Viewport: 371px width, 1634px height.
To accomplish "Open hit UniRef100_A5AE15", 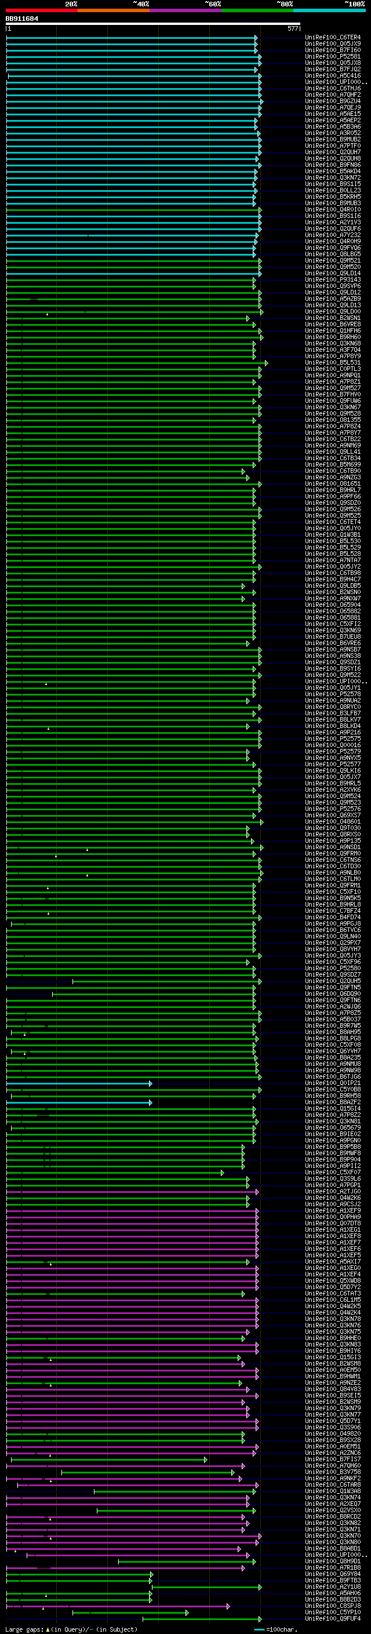I will [x=332, y=114].
